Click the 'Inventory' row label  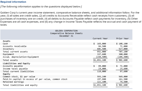tap(8, 49)
